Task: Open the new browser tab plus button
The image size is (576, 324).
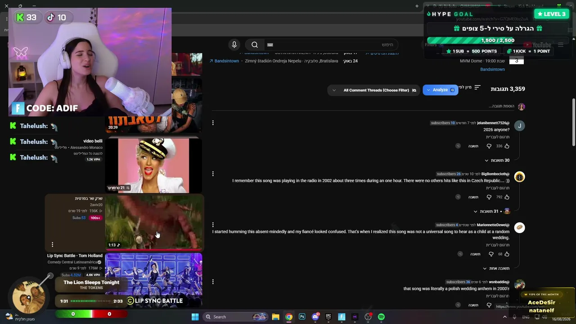Action: pos(417,6)
